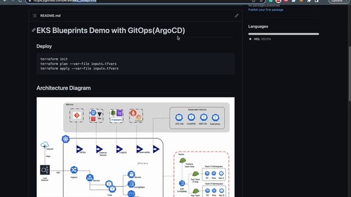
Task: Click the EBS CSI add-on icon
Action: 203,117
